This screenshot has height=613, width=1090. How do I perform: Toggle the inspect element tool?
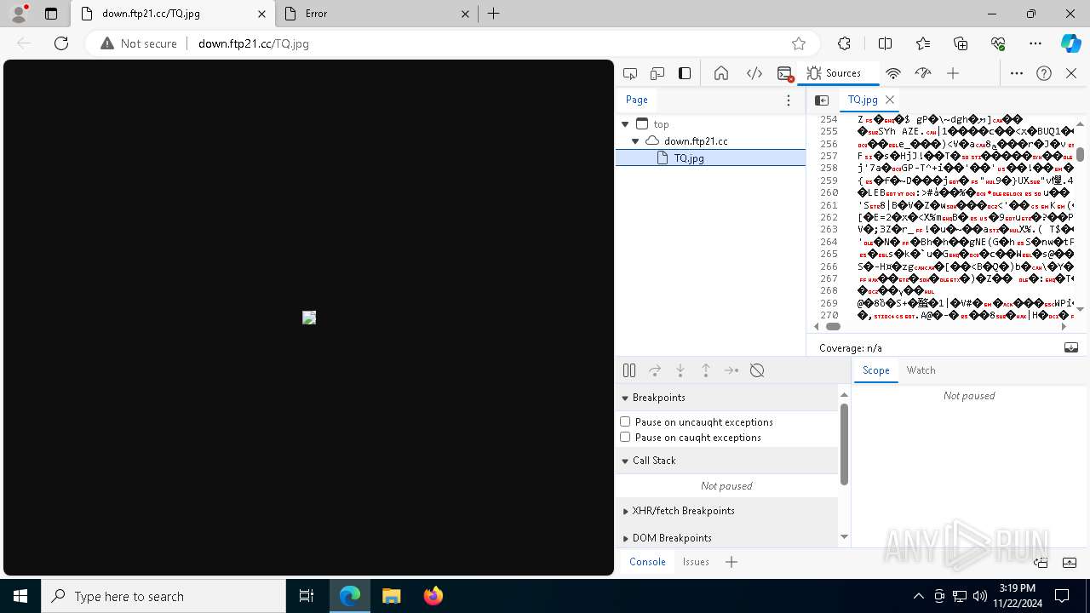[630, 73]
